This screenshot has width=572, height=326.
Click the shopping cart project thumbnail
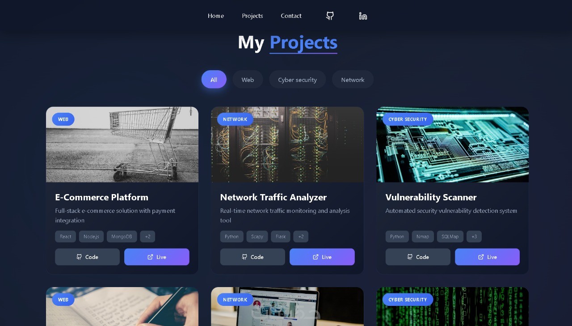122,144
